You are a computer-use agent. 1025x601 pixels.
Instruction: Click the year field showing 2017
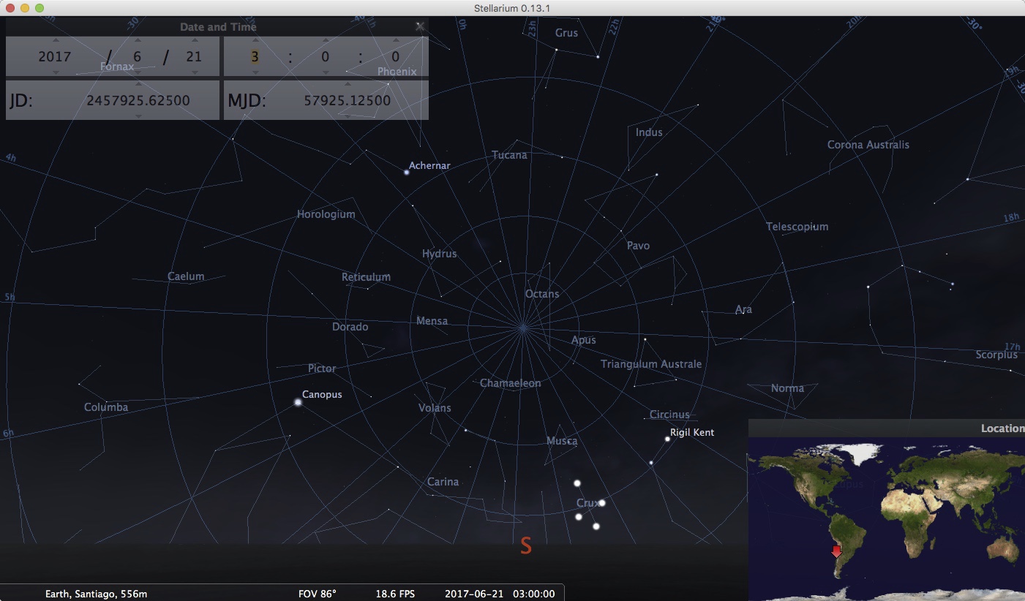click(x=55, y=56)
